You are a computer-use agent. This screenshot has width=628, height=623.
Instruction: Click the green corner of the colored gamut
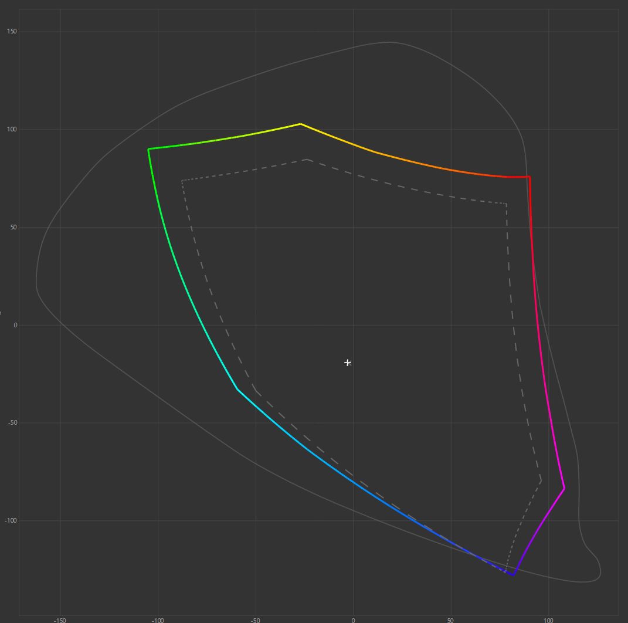[x=149, y=149]
